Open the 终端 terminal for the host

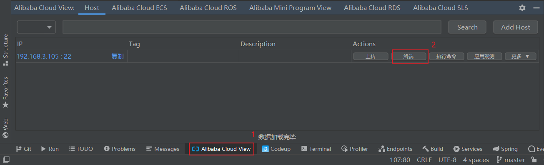coord(409,57)
